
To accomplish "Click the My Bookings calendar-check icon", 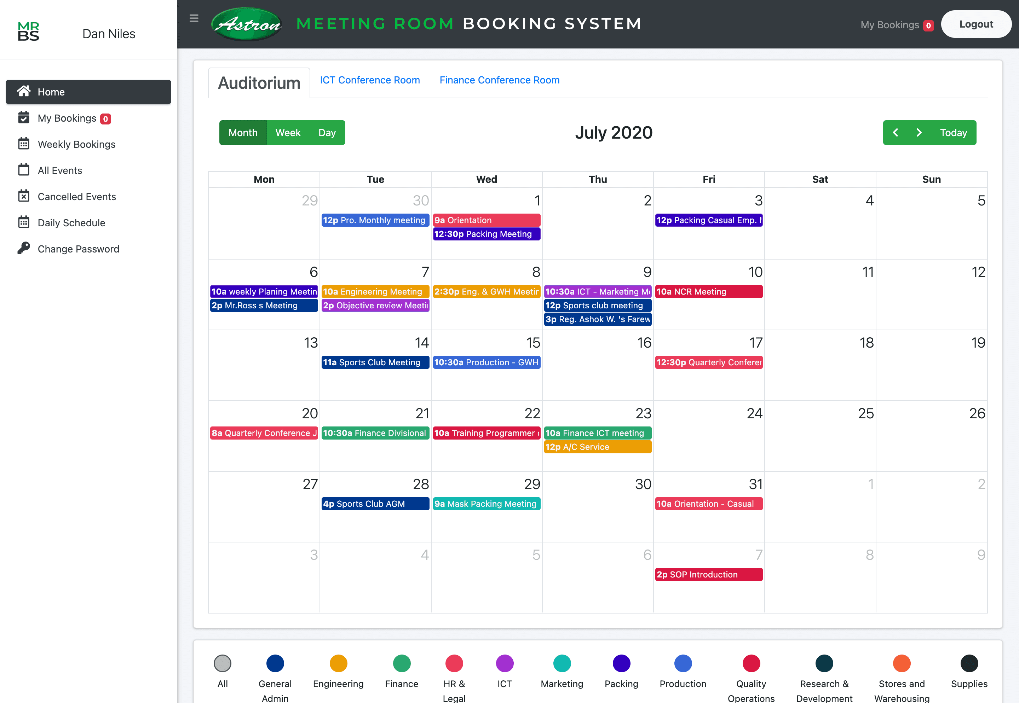I will click(x=24, y=118).
